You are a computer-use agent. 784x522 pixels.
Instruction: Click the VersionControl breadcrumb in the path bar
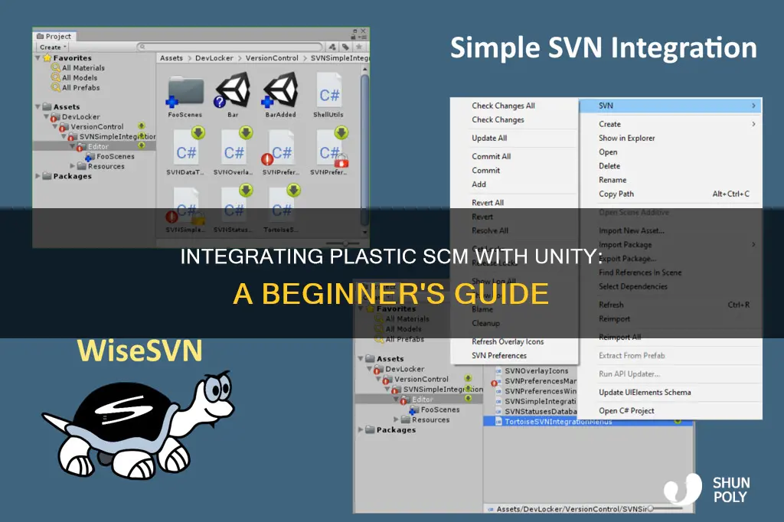tap(272, 58)
